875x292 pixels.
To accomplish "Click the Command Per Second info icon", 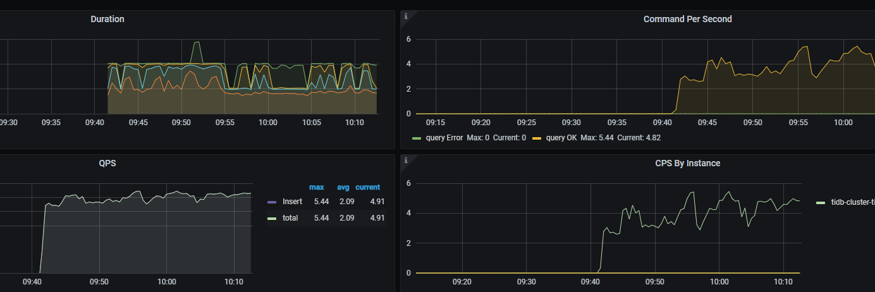I will coord(406,16).
